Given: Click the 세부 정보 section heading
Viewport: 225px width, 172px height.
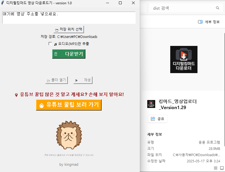Looking at the screenshot, I should 155,134.
